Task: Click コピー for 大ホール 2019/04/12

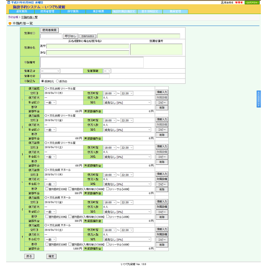Action: tap(162, 212)
